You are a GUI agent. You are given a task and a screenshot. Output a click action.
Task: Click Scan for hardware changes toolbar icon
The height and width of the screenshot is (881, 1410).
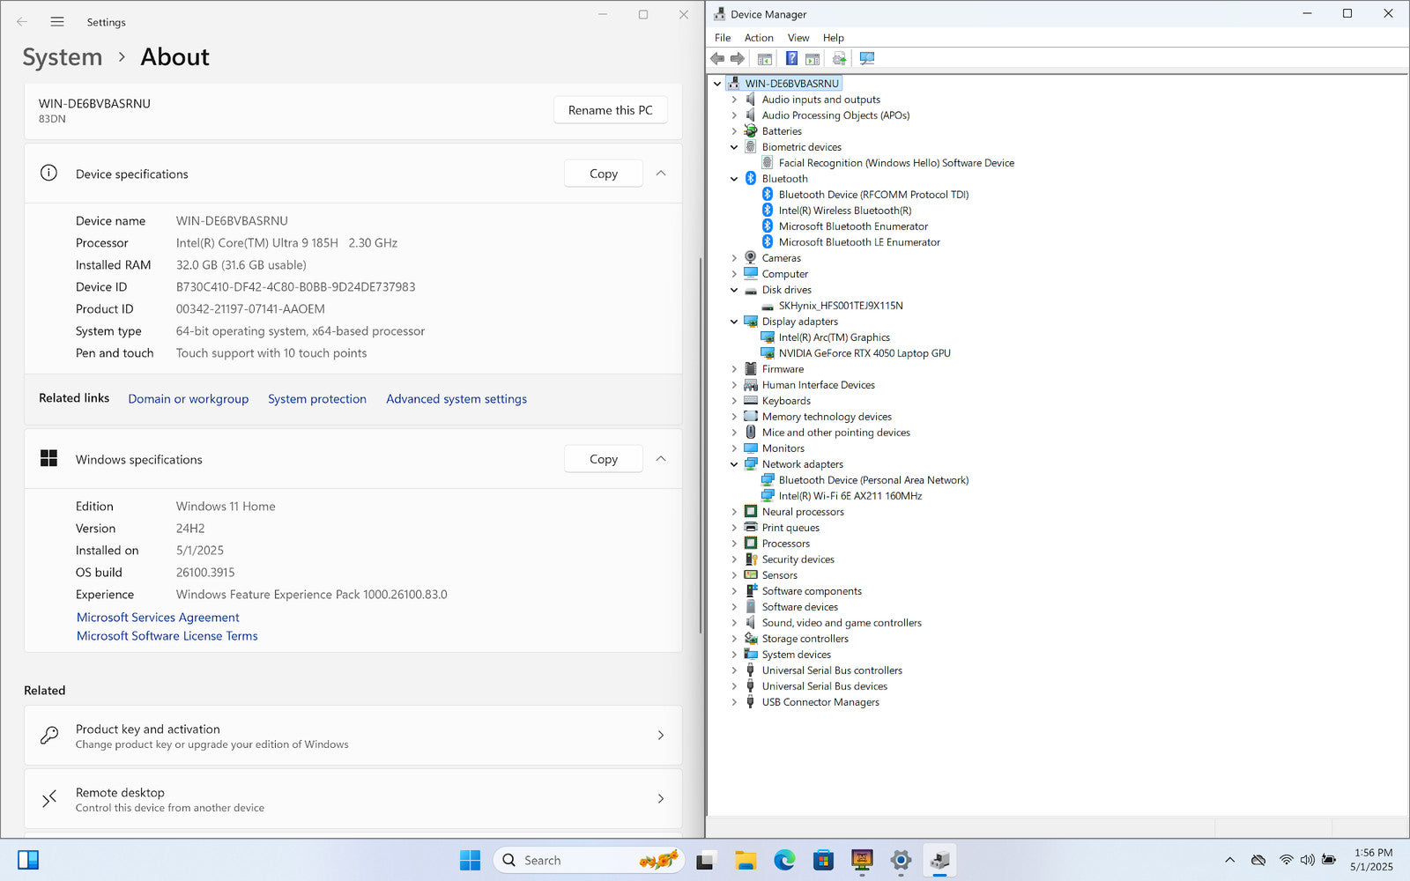point(867,59)
